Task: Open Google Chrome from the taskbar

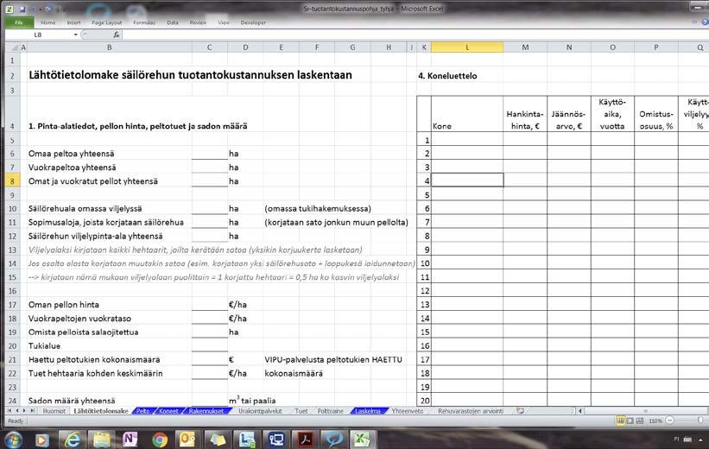Action: click(x=159, y=440)
